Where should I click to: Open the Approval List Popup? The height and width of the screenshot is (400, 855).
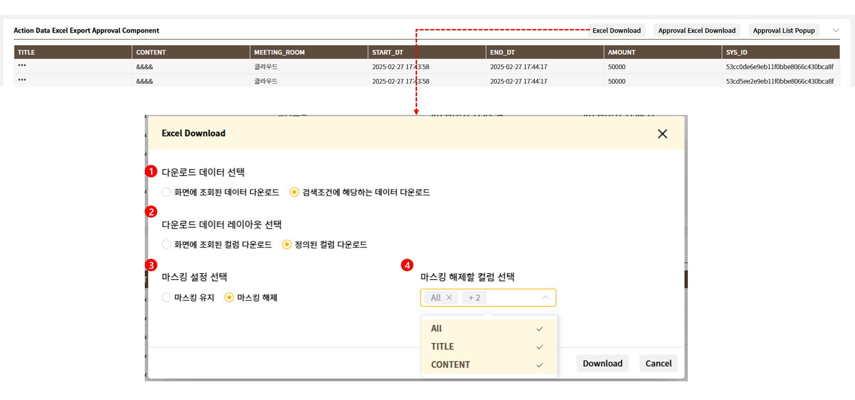783,30
